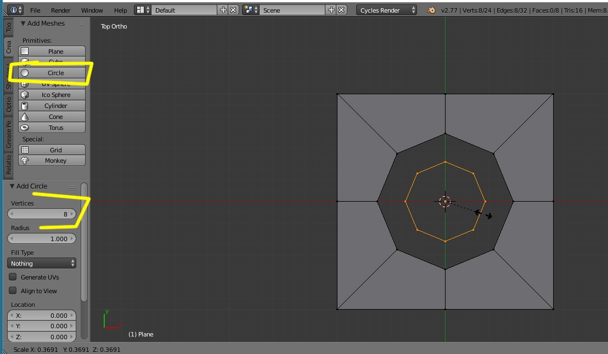This screenshot has width=608, height=354.
Task: Open the Cycles Render engine dropdown
Action: [386, 10]
